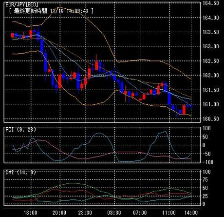Screen dimensions: 224x217
Task: Select the 160.50 price axis label
Action: [x=211, y=118]
